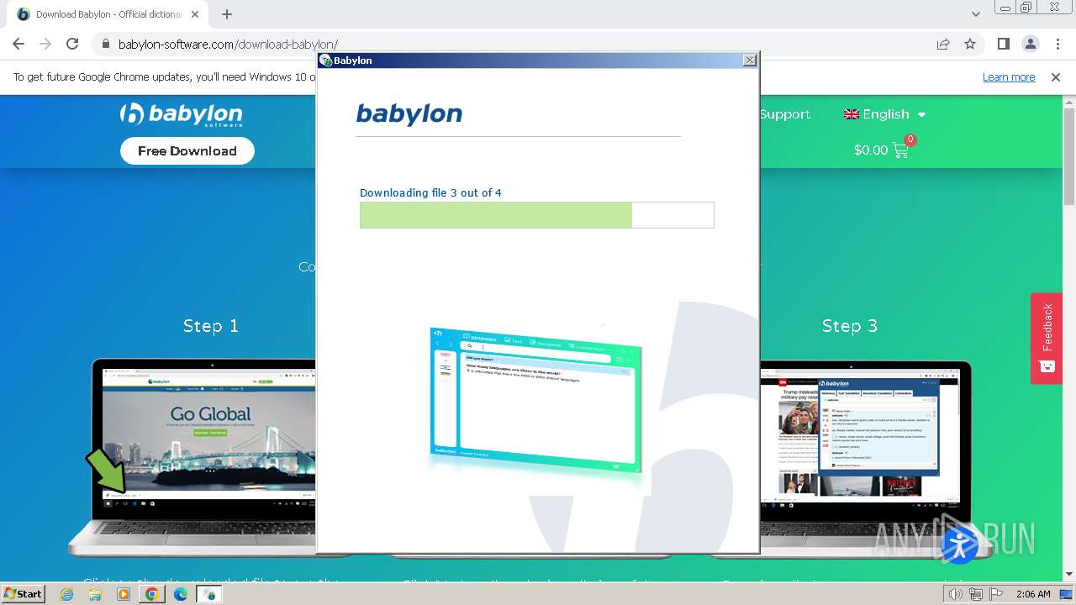
Task: Open Microsoft Edge from taskbar
Action: [x=180, y=594]
